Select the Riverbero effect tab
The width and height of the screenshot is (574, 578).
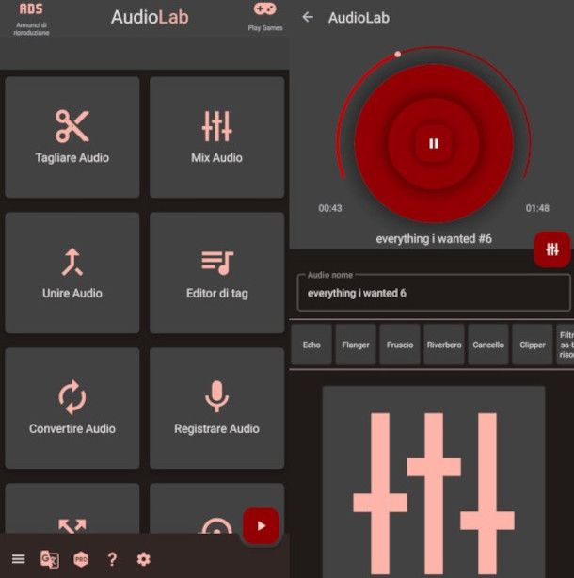(x=444, y=345)
